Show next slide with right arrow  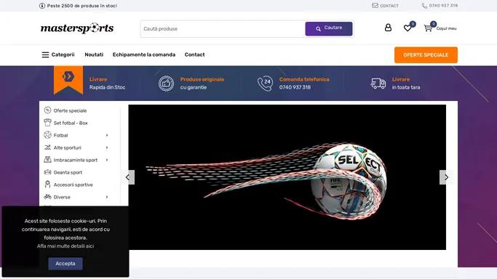coord(446,177)
